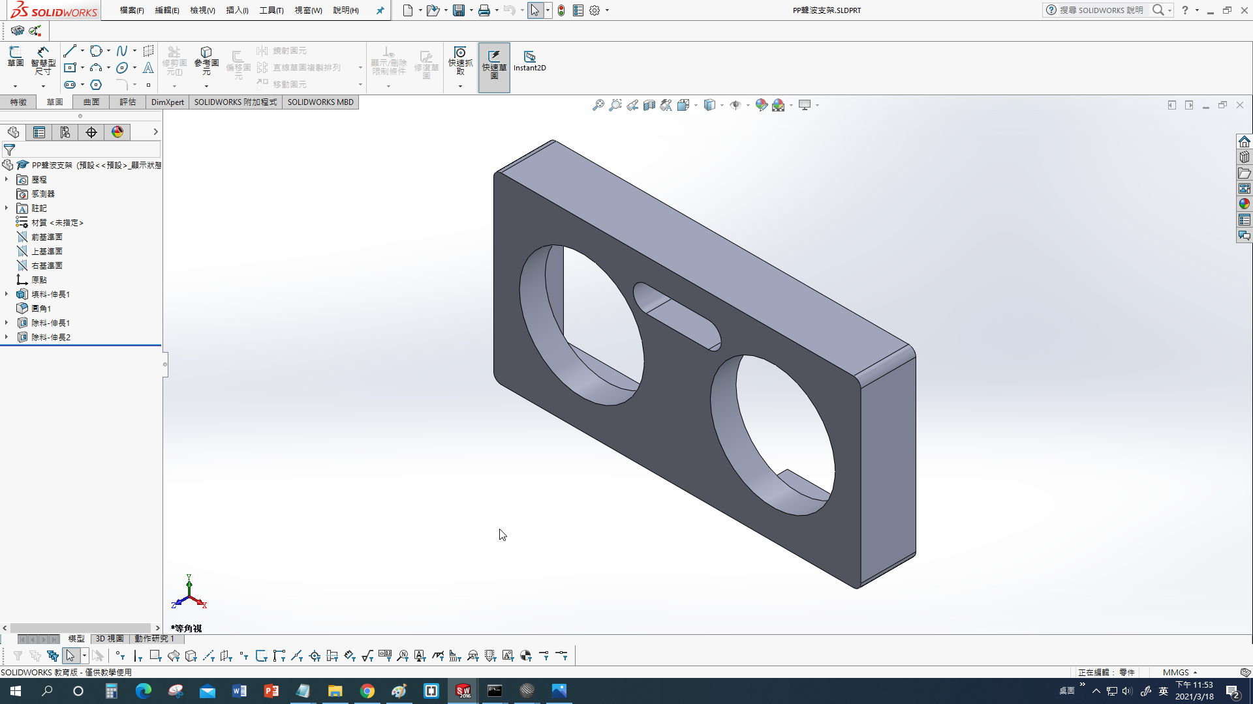Click the Convert Entities (參考圖元) icon

[206, 60]
